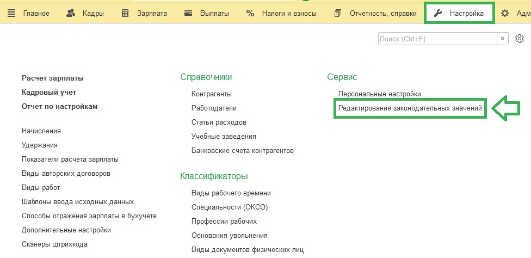Open the Начисления list
This screenshot has height=258, width=531.
[41, 131]
